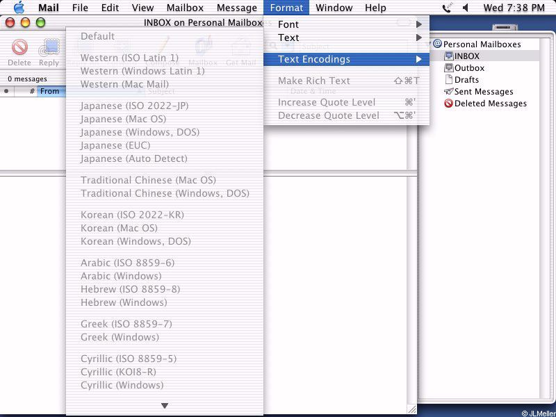Open the Window menu

pos(334,8)
